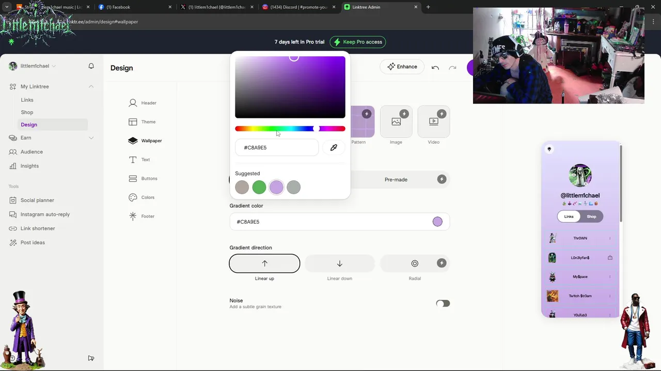Screen dimensions: 661x371
Task: Open the Shop sidebar page
Action: coord(27,112)
